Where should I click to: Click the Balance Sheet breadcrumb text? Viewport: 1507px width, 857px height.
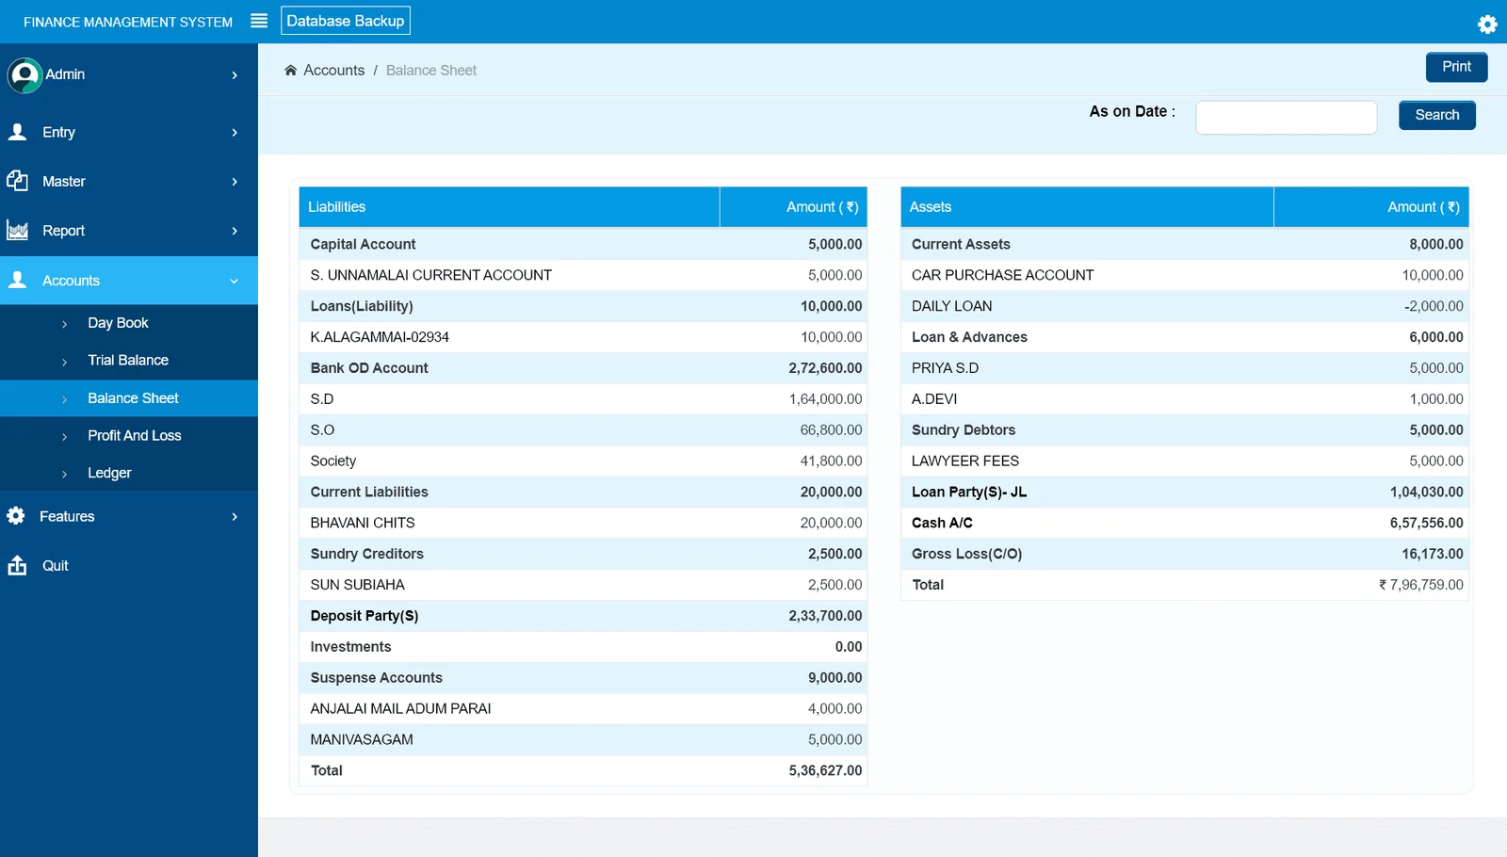(x=431, y=71)
